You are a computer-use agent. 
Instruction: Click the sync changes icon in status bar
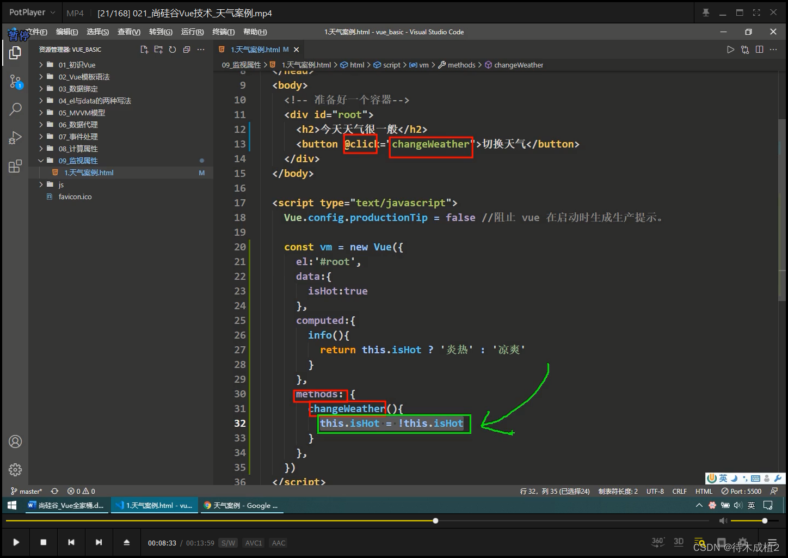click(x=54, y=491)
